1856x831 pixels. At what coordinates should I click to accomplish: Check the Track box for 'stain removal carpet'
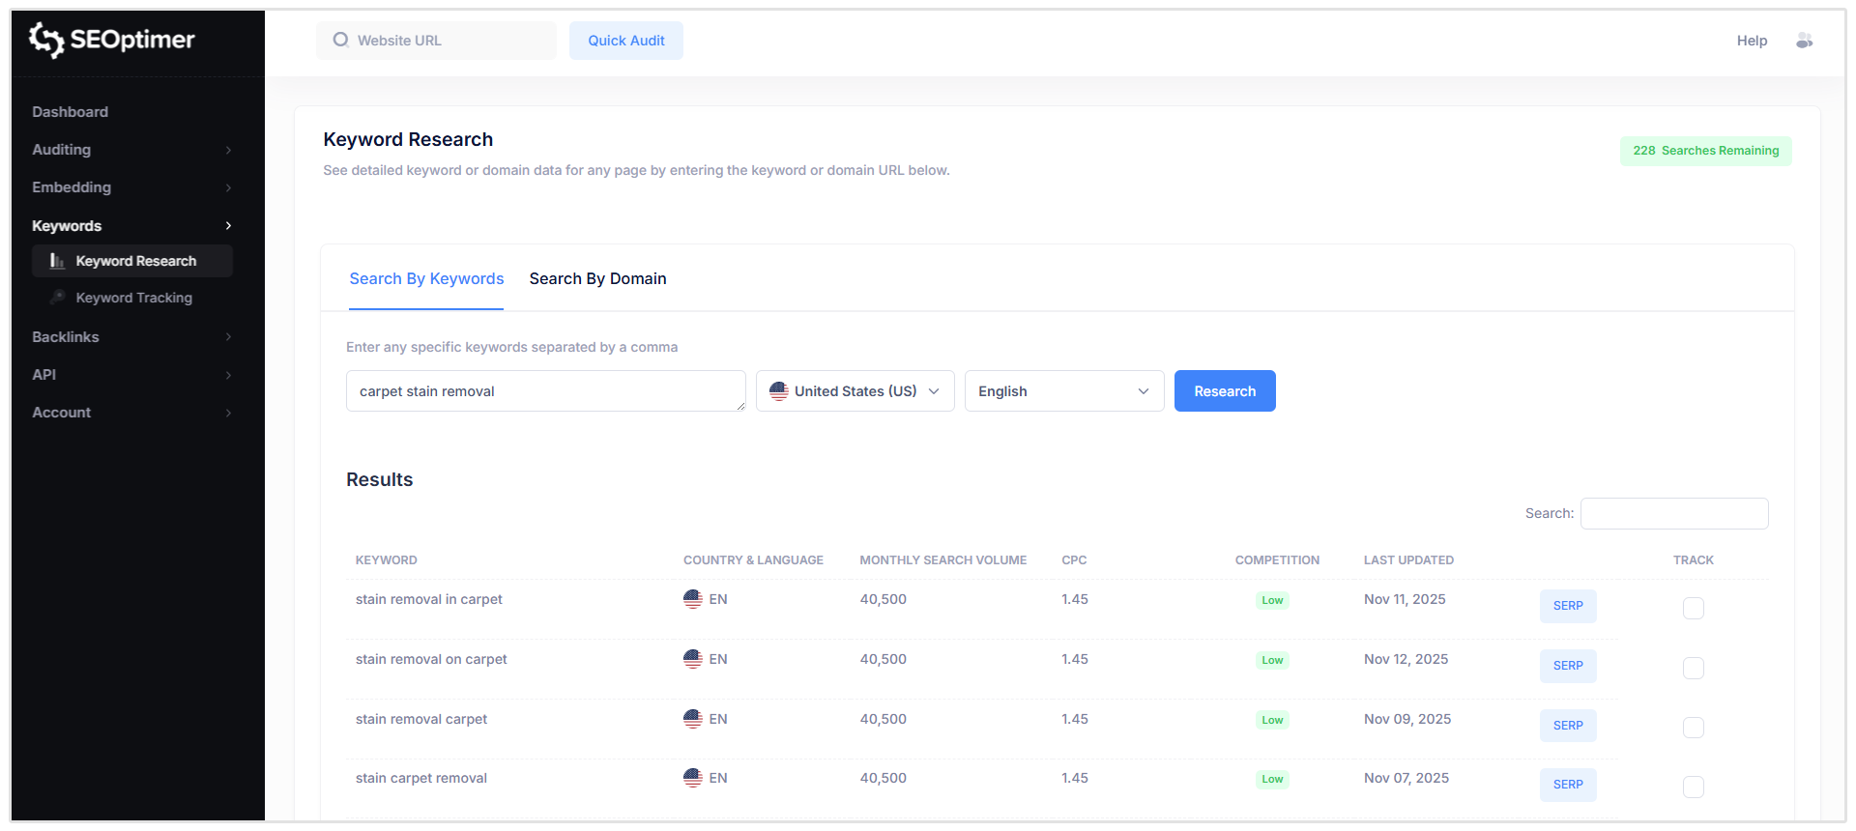[1693, 728]
